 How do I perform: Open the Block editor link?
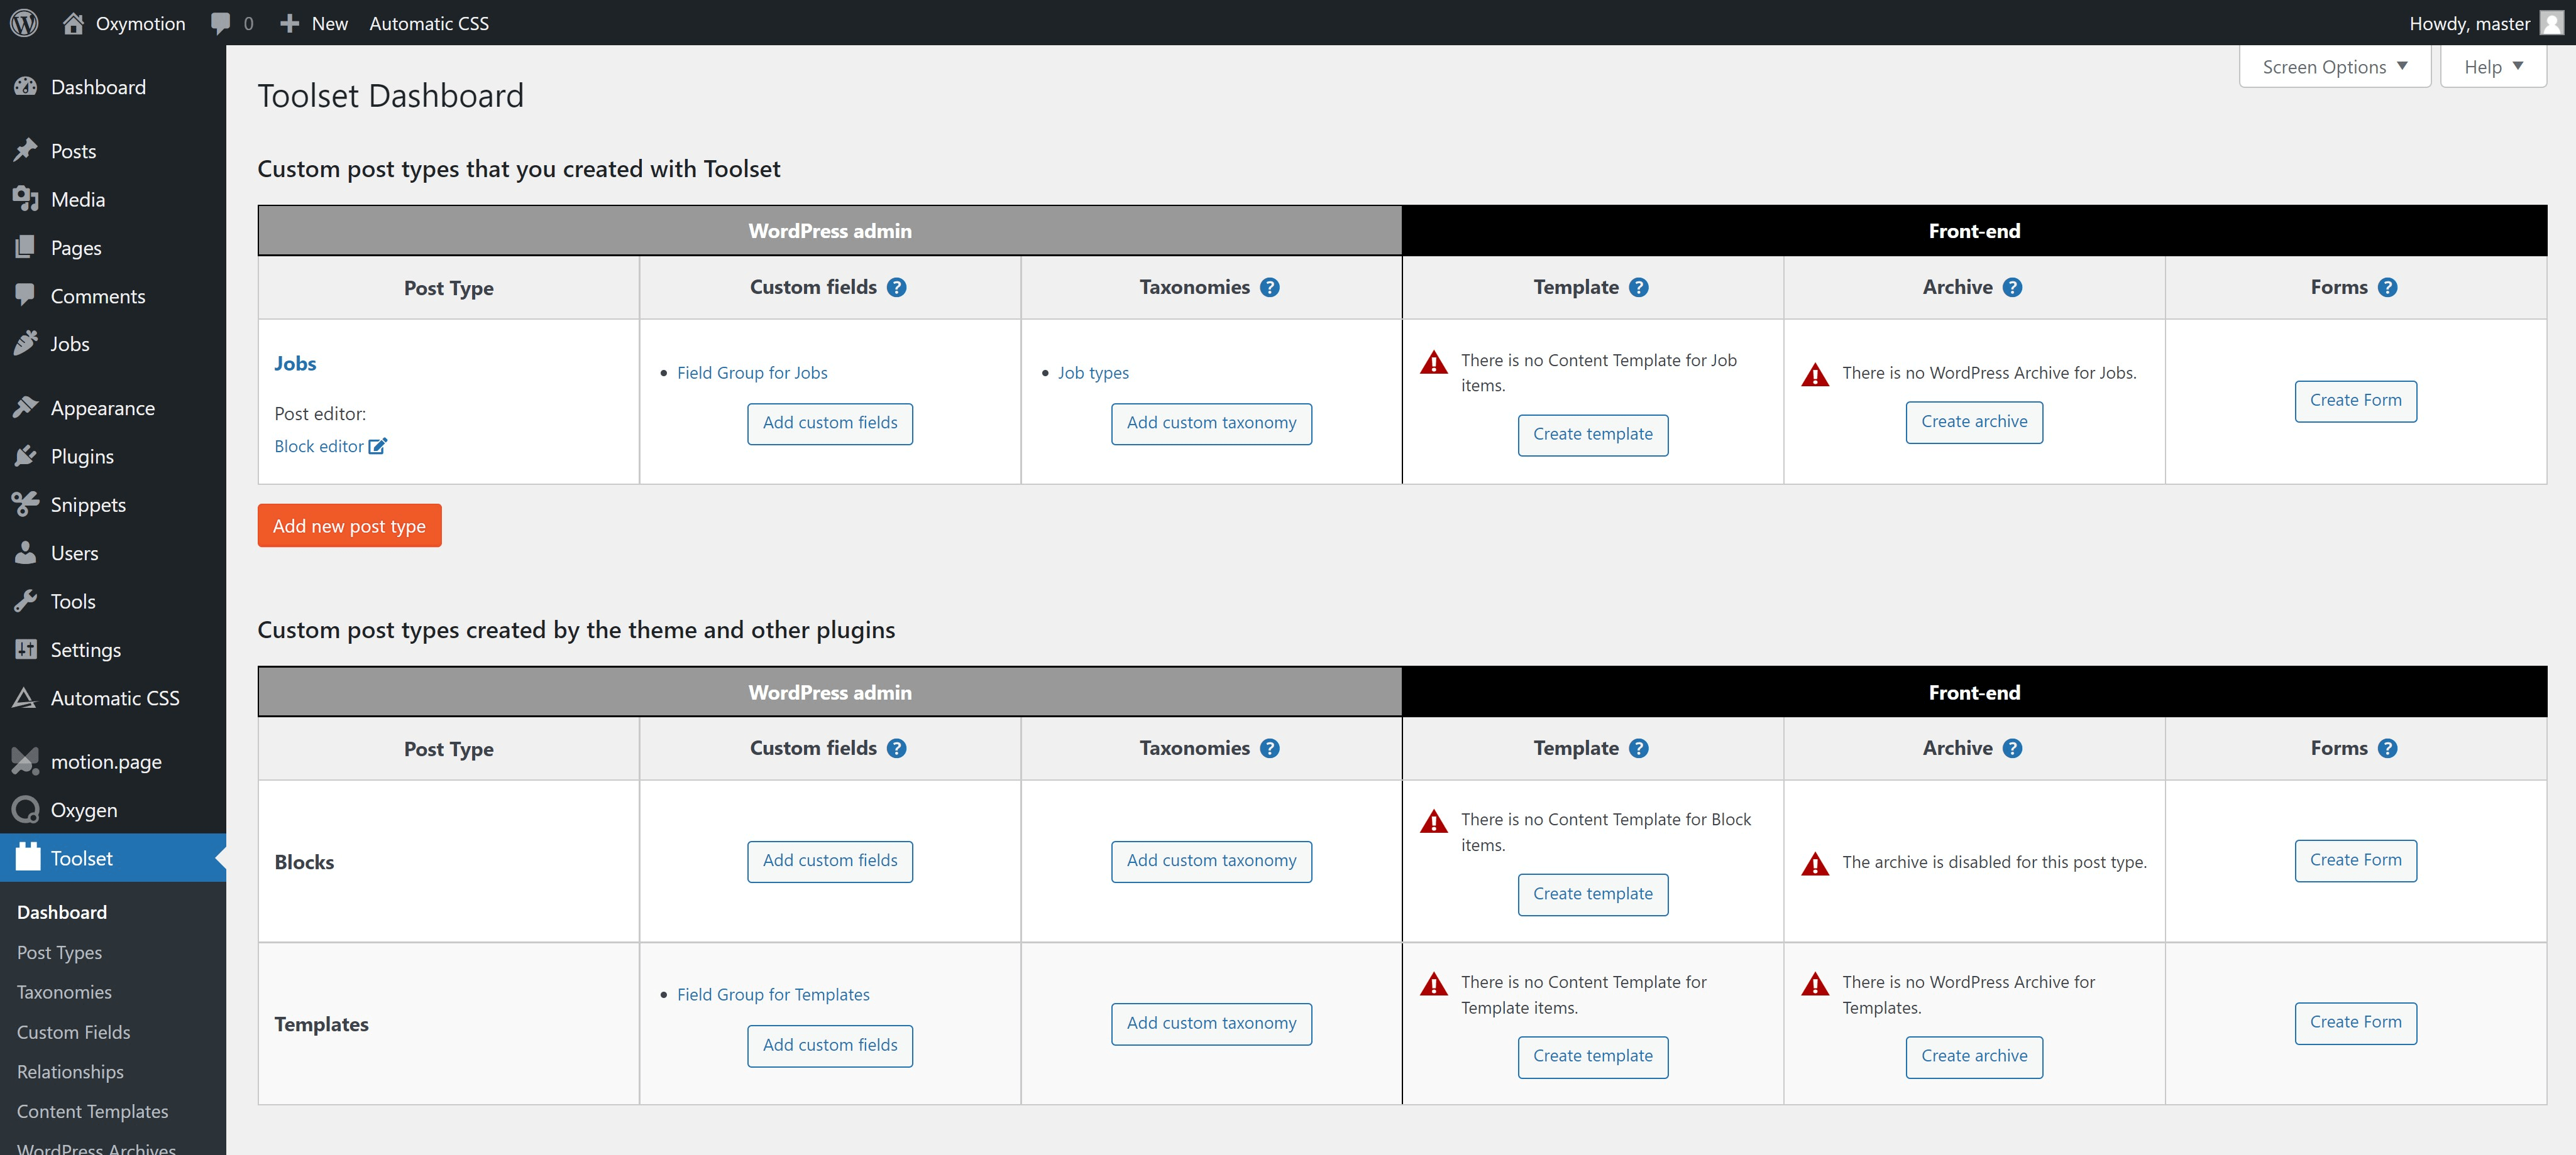click(319, 446)
